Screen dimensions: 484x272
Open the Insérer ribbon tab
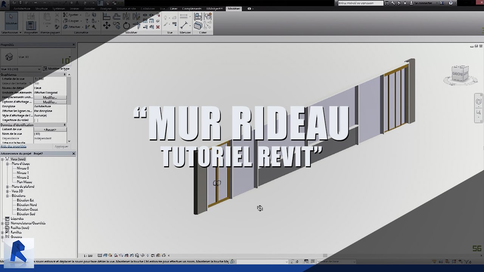click(74, 8)
